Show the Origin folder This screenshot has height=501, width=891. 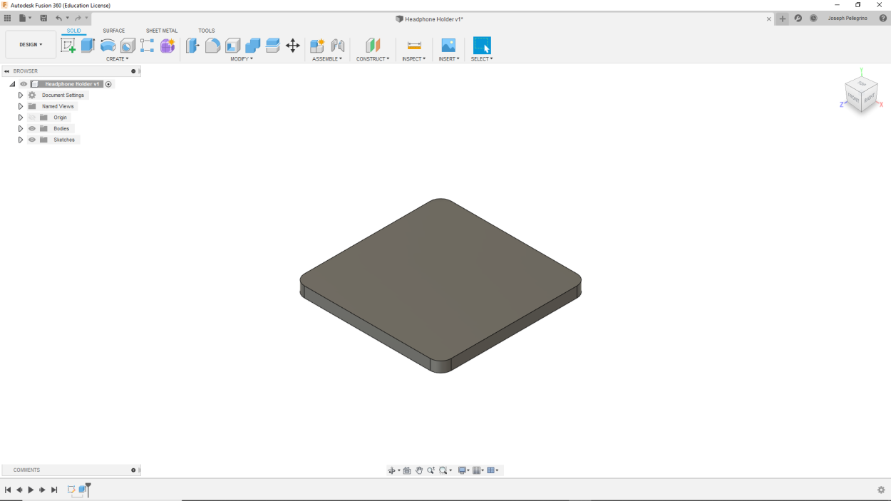tap(33, 117)
